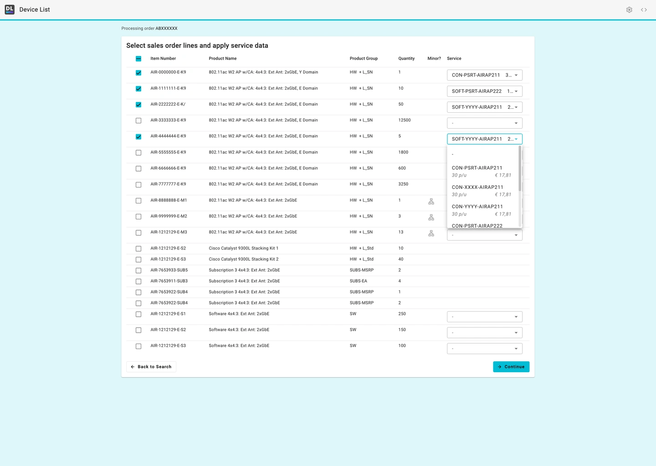656x466 pixels.
Task: Tick the checkbox for AIR-7653933-SUB5
Action: pyautogui.click(x=138, y=270)
